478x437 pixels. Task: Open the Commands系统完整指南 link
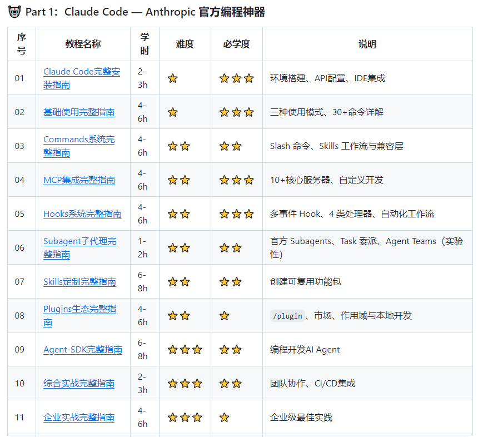[79, 146]
